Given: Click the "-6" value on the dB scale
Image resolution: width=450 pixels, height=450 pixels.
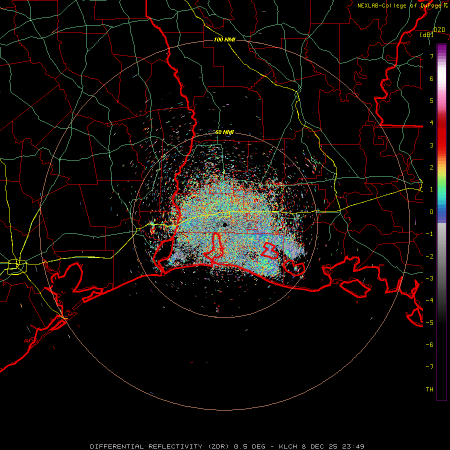Looking at the screenshot, I should coord(429,344).
